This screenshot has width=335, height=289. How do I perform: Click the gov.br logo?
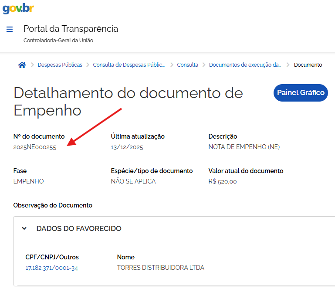[18, 8]
